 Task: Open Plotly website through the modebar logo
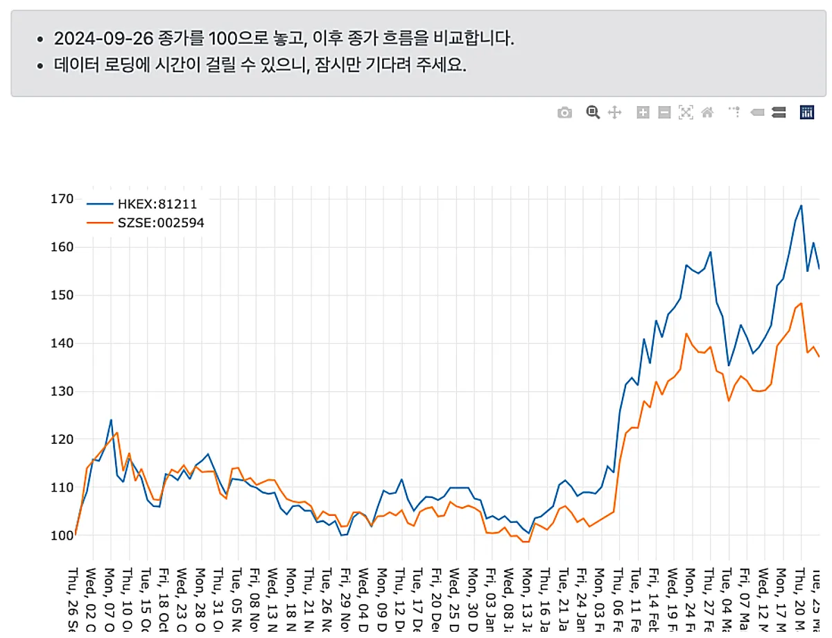click(x=806, y=112)
